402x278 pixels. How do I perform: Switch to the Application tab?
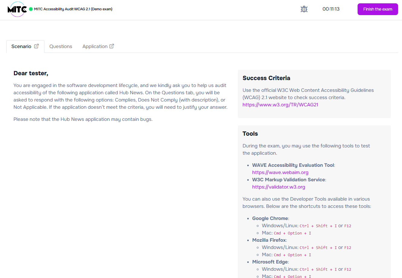coord(95,46)
